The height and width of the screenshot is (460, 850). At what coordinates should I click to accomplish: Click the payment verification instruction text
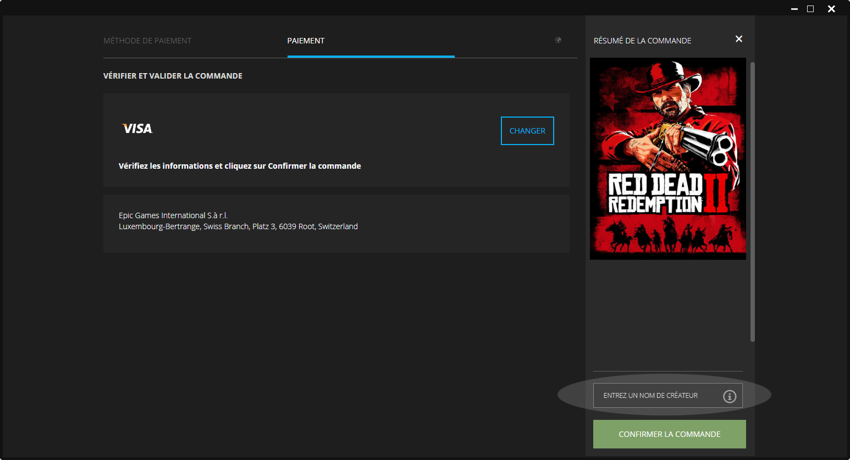coord(240,165)
